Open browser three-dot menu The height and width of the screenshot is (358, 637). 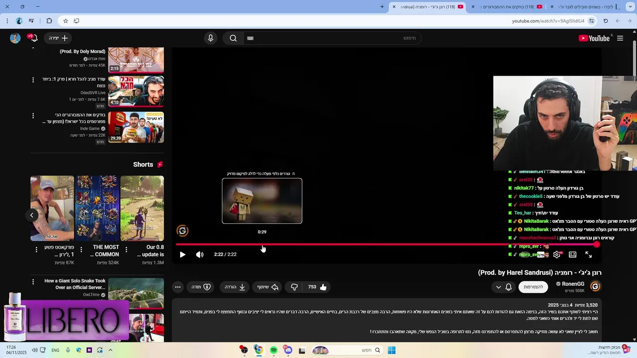pos(7,21)
